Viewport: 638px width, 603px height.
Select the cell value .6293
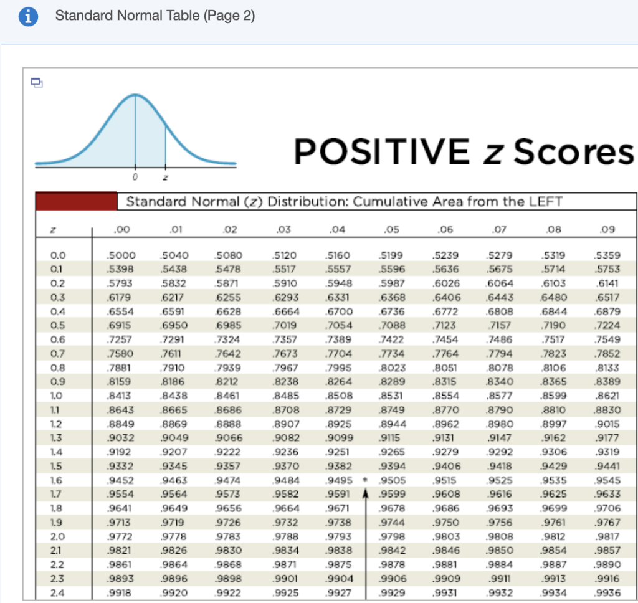point(285,297)
